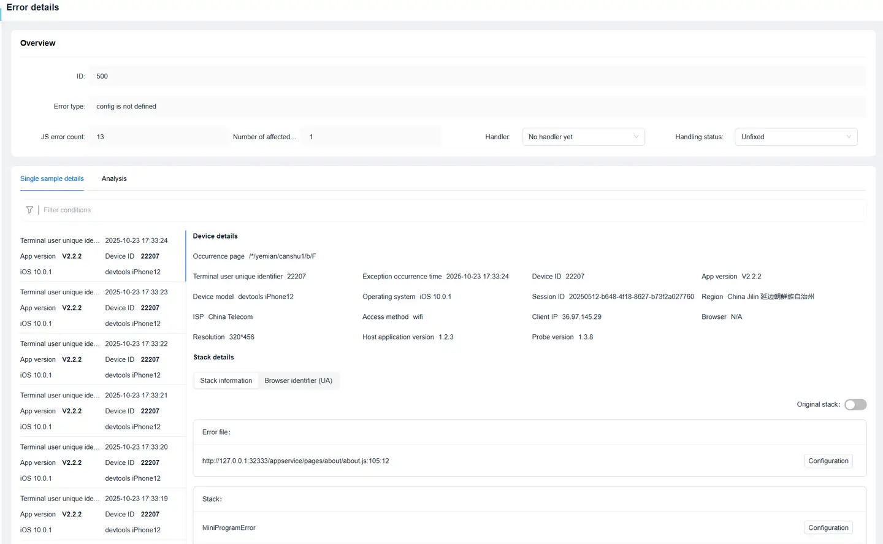Select the sample from 17:33:22
Viewport: 883px width, 544px height.
(x=98, y=359)
